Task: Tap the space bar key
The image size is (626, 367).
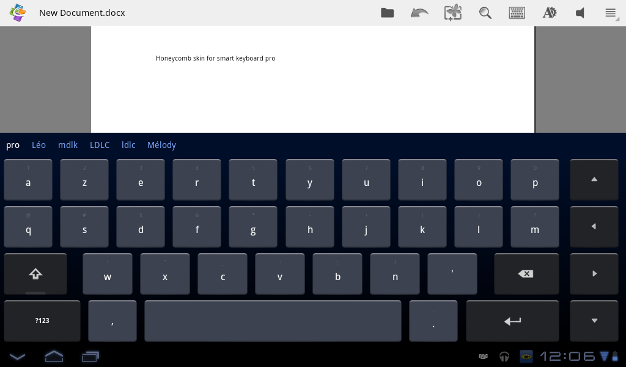Action: tap(273, 321)
